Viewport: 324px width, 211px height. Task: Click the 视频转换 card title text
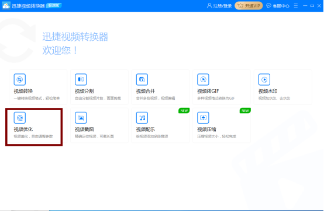point(23,91)
